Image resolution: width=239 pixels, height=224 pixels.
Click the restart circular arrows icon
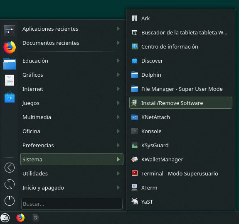click(x=10, y=184)
